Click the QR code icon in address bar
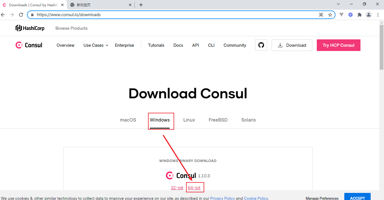The width and height of the screenshot is (384, 200). pyautogui.click(x=321, y=15)
